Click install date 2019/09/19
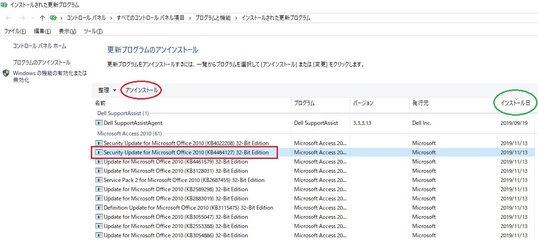Viewport: 538px width, 240px height. pos(514,123)
